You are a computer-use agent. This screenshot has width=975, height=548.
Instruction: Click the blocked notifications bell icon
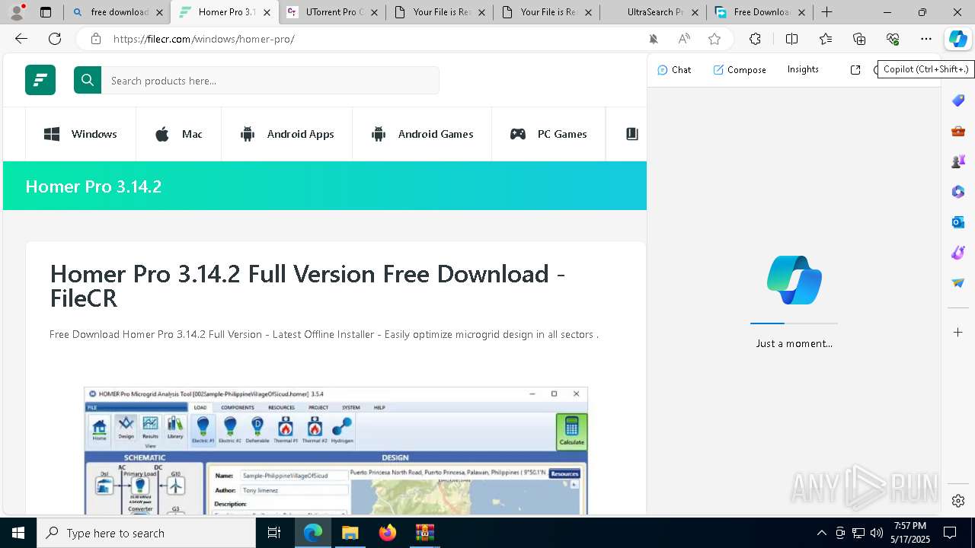click(653, 39)
